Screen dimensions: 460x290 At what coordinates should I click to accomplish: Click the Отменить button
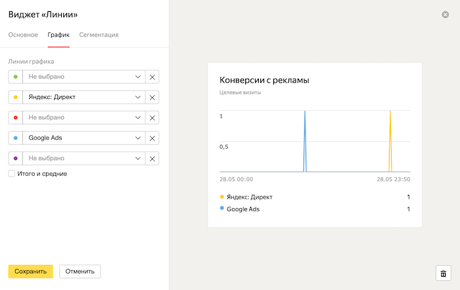tap(80, 271)
